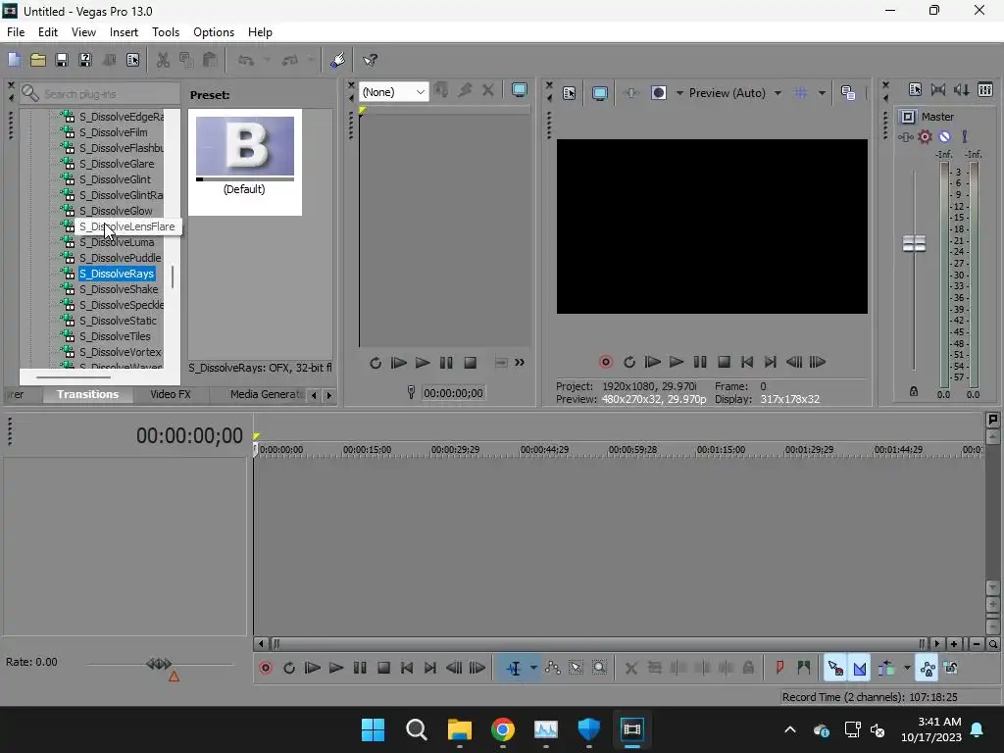Toggle Loop Playback in preview window

[x=629, y=363]
